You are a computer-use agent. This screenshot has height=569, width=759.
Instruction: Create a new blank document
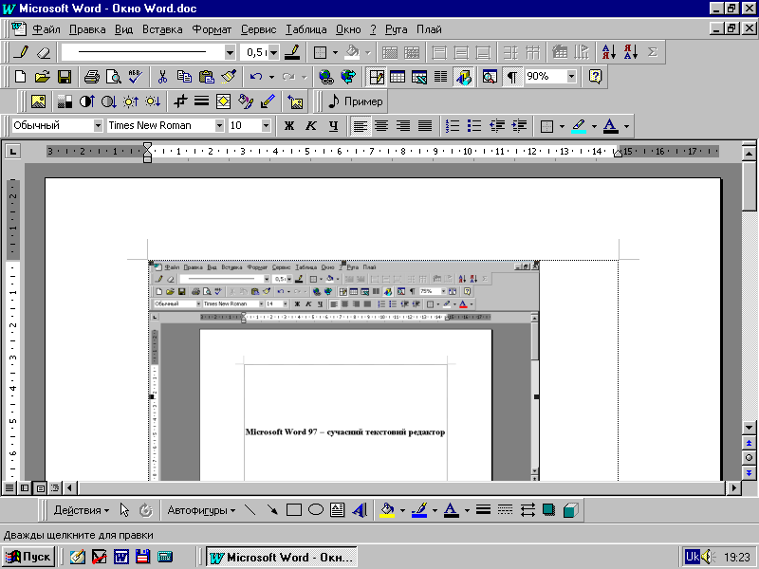tap(20, 77)
